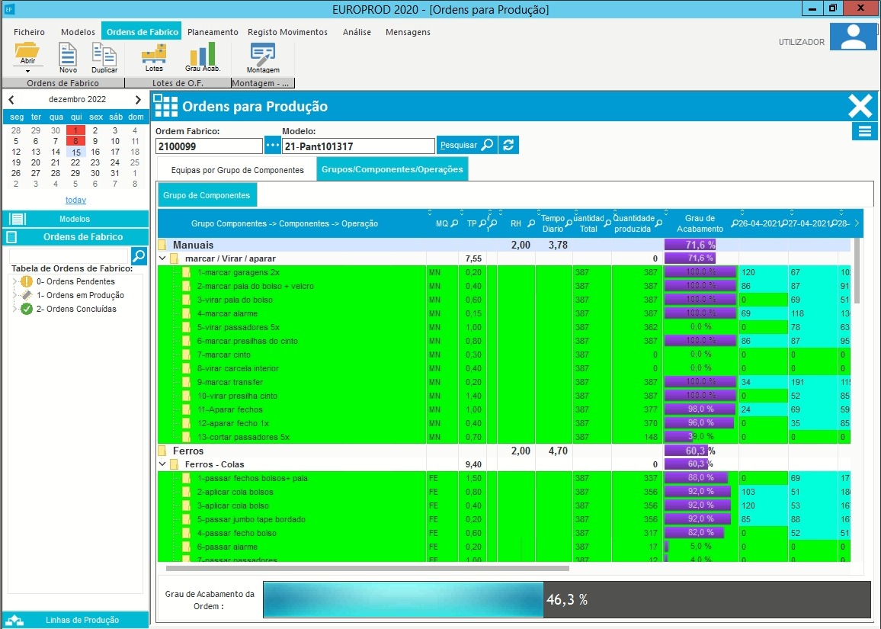The image size is (881, 629).
Task: Open the hamburger menu below close X
Action: point(865,132)
